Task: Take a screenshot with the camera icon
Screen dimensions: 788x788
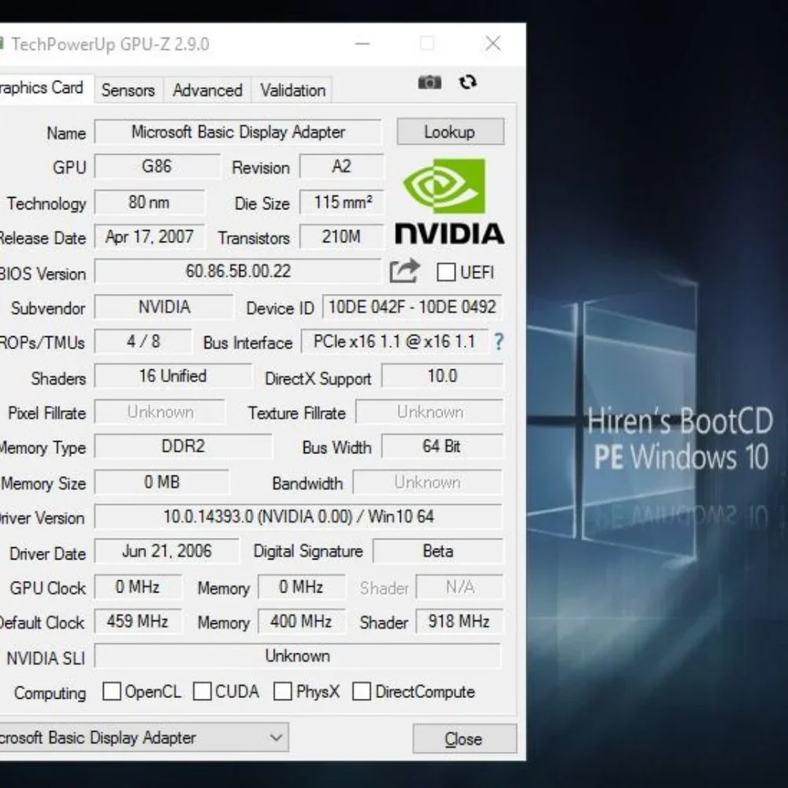Action: pyautogui.click(x=429, y=82)
